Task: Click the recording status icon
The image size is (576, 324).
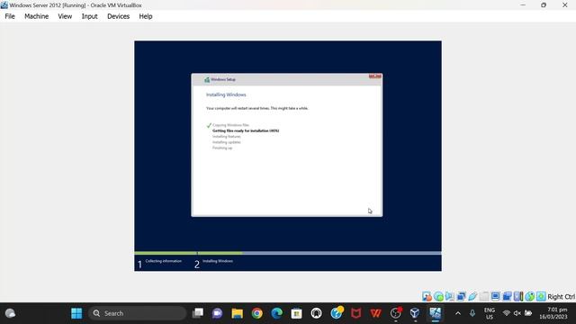Action: pyautogui.click(x=507, y=296)
